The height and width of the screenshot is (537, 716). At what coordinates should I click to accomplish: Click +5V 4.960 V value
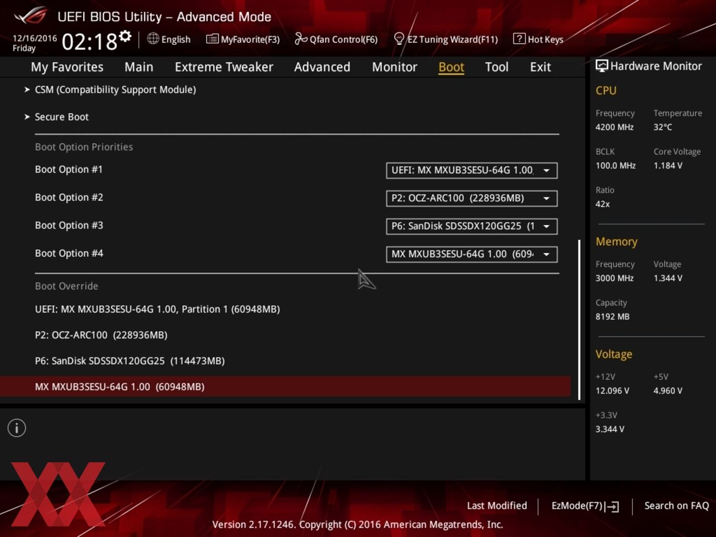[668, 391]
